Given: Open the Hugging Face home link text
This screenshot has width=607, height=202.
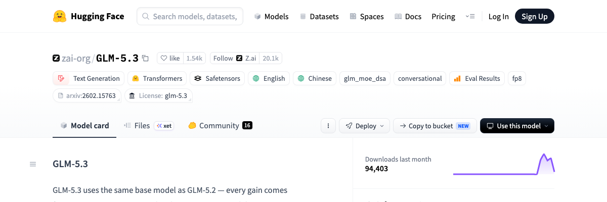Looking at the screenshot, I should click(97, 16).
